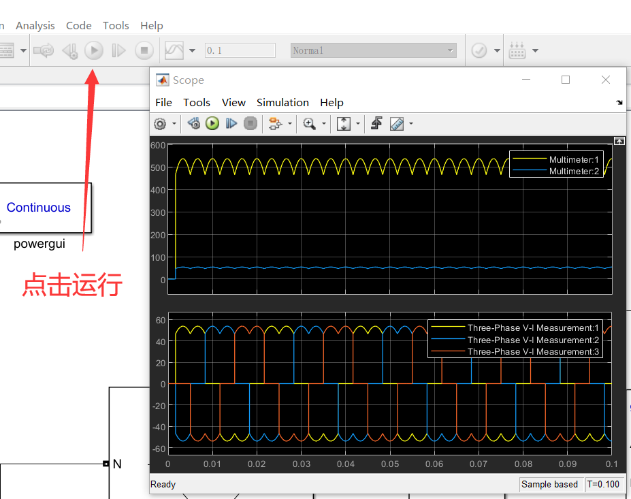
Task: Click the Model Advisor checkmark icon
Action: pos(479,50)
